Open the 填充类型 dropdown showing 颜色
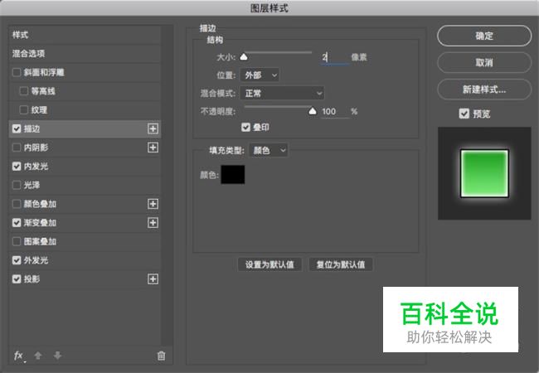The width and height of the screenshot is (539, 373). (269, 150)
